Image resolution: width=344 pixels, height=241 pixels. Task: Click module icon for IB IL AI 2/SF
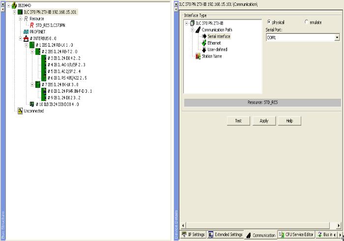(44, 71)
